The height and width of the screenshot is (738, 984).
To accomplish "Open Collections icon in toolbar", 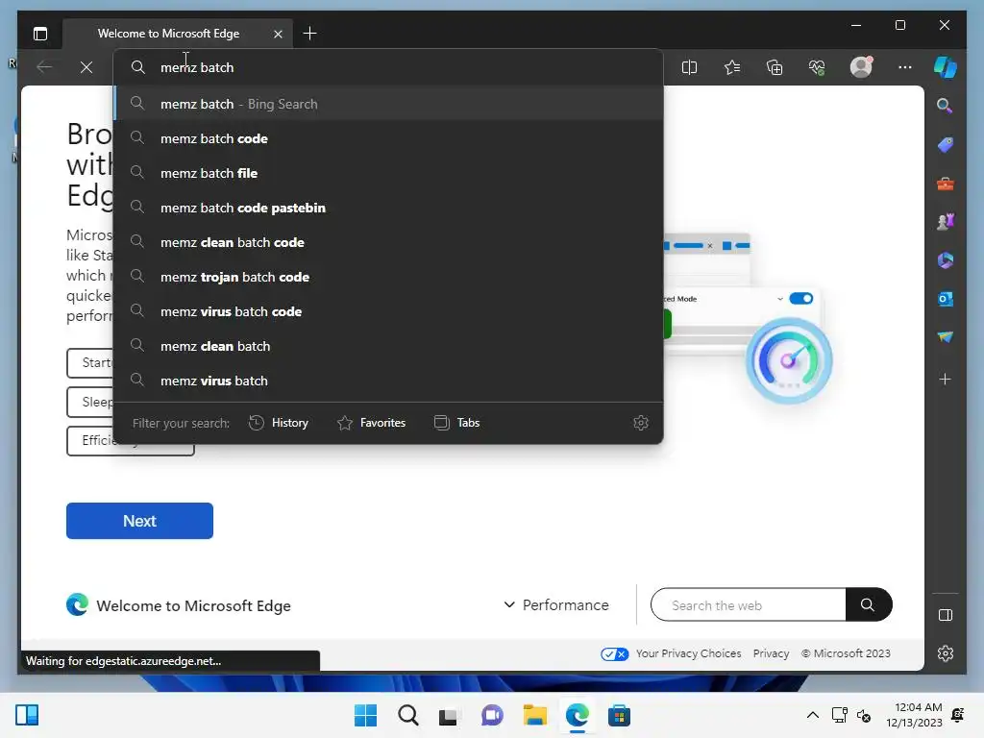I will click(x=775, y=67).
